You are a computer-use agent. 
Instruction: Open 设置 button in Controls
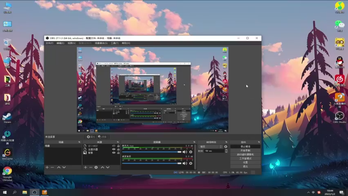[245, 162]
